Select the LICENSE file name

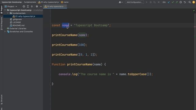click(17, 22)
